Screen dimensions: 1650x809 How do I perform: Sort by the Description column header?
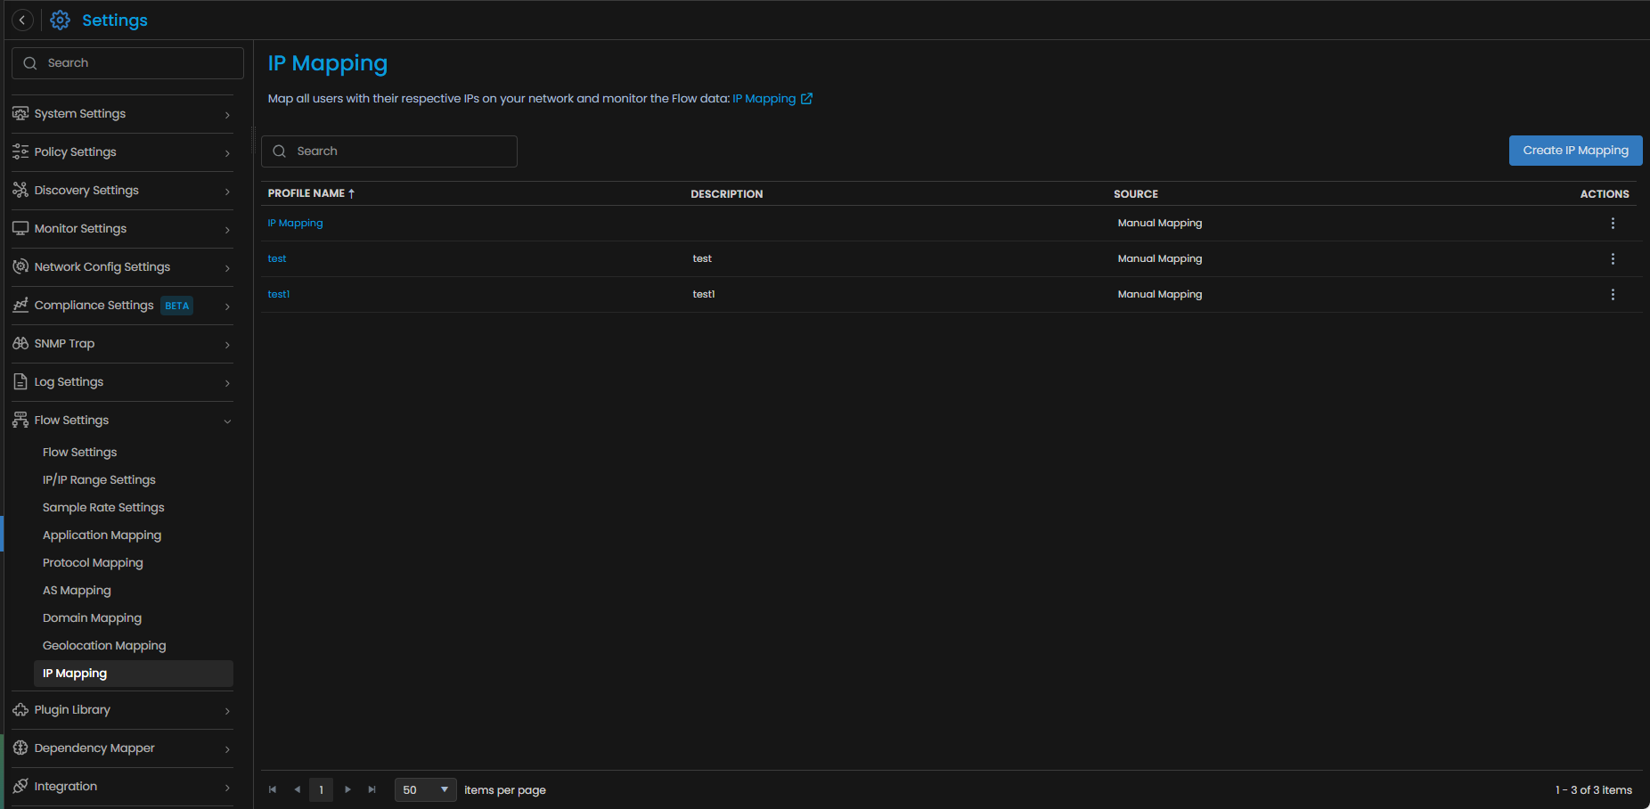click(x=727, y=193)
